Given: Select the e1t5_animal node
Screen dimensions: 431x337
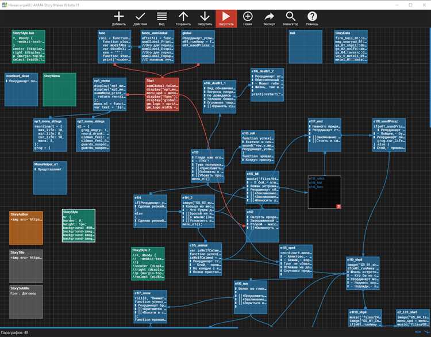Looking at the screenshot, I should (x=205, y=259).
